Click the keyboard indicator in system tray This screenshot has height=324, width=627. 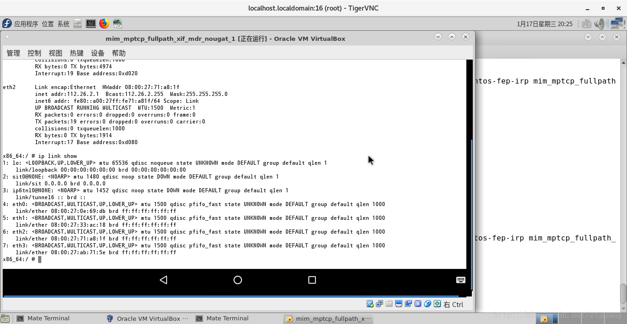click(586, 24)
